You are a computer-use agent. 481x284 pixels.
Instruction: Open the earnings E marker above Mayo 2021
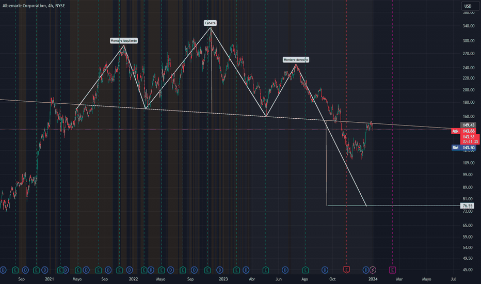tap(78, 270)
